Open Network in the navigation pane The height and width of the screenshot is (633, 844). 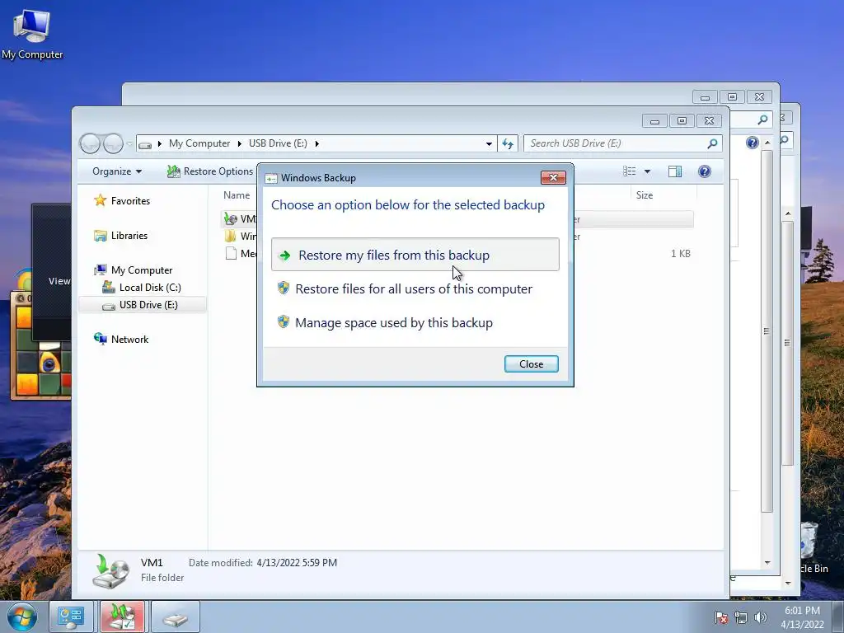point(129,340)
